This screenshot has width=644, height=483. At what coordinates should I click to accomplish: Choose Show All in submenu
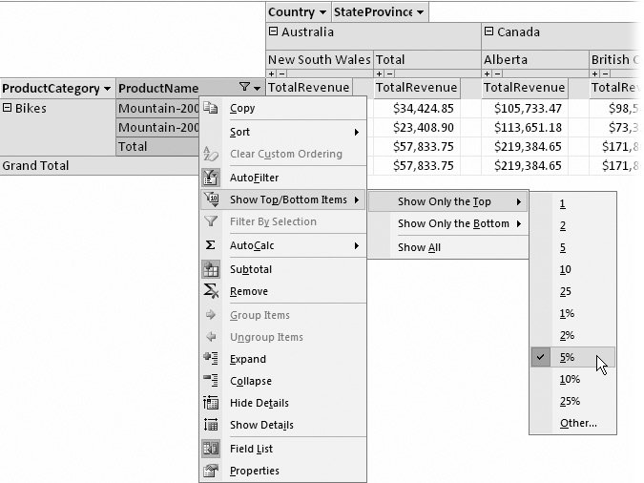click(x=447, y=247)
